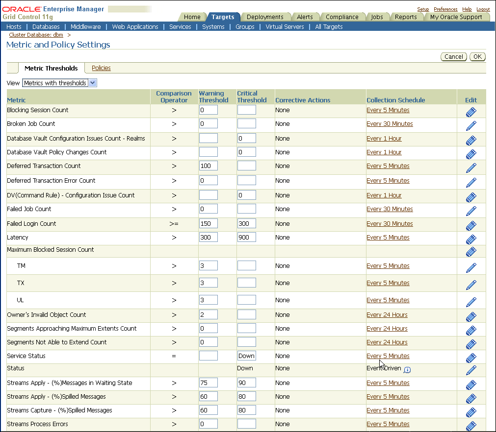The image size is (496, 432).
Task: Edit the TM blocked session metric
Action: point(471,268)
